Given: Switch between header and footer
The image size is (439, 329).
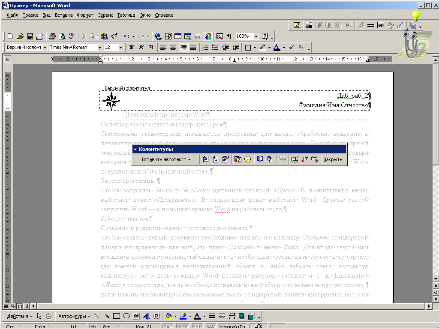Looking at the screenshot, I should [295, 159].
